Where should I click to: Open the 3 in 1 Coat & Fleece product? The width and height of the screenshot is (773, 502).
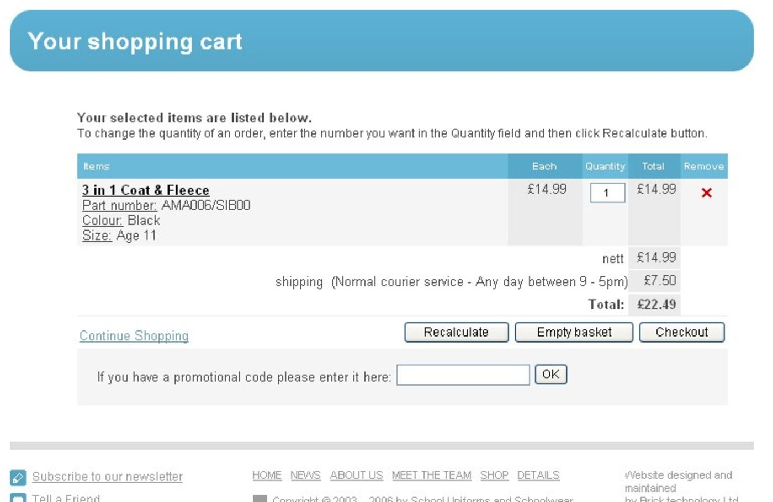[x=145, y=190]
